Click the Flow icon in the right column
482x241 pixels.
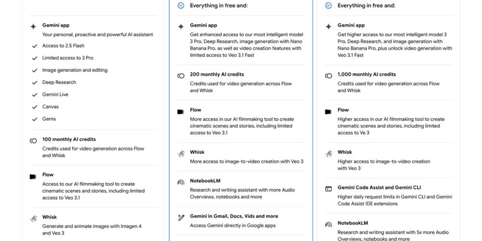tap(328, 112)
